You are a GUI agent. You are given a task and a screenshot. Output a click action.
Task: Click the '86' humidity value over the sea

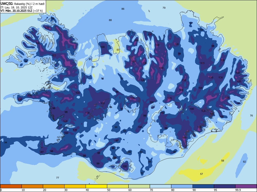(123, 9)
